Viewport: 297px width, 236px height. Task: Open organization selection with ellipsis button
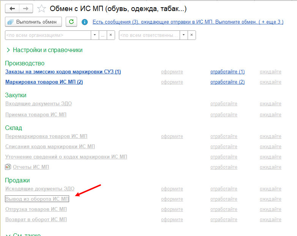click(x=103, y=35)
